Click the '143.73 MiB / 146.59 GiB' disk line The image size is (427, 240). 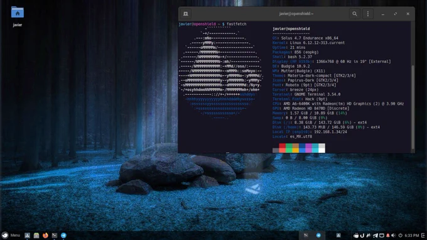point(326,127)
